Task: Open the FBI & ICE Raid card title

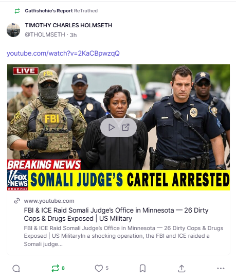Action: coord(116,214)
